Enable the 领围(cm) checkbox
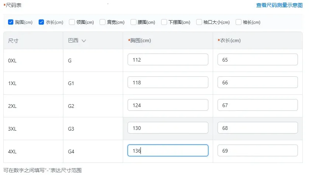Viewport: 309px width, 175px height. [72, 22]
